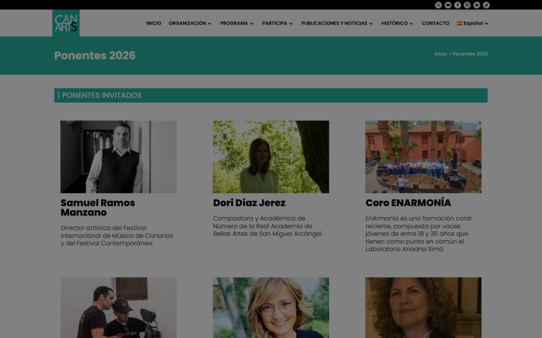Expand the PARTICIPA dropdown menu
Screen dimensions: 542x338
[x=277, y=23]
